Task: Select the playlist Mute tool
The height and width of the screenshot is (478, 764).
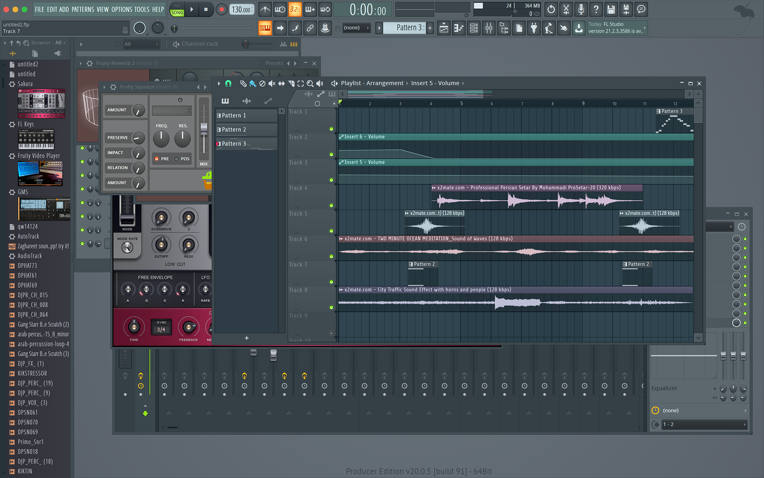Action: point(272,83)
